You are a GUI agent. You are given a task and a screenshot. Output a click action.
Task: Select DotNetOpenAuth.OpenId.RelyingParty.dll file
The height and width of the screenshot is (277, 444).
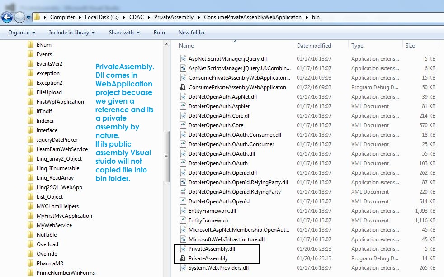click(x=238, y=182)
